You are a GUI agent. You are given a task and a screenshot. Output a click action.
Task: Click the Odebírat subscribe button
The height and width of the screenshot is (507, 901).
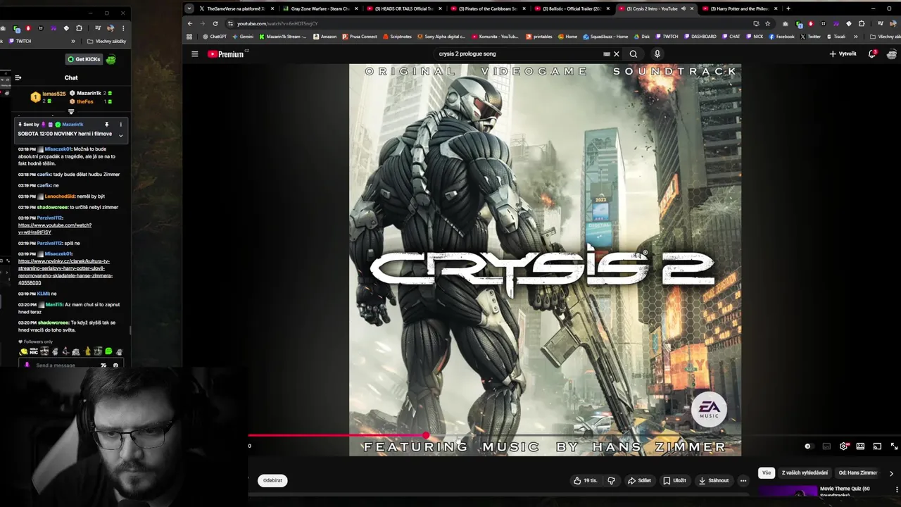tap(272, 480)
